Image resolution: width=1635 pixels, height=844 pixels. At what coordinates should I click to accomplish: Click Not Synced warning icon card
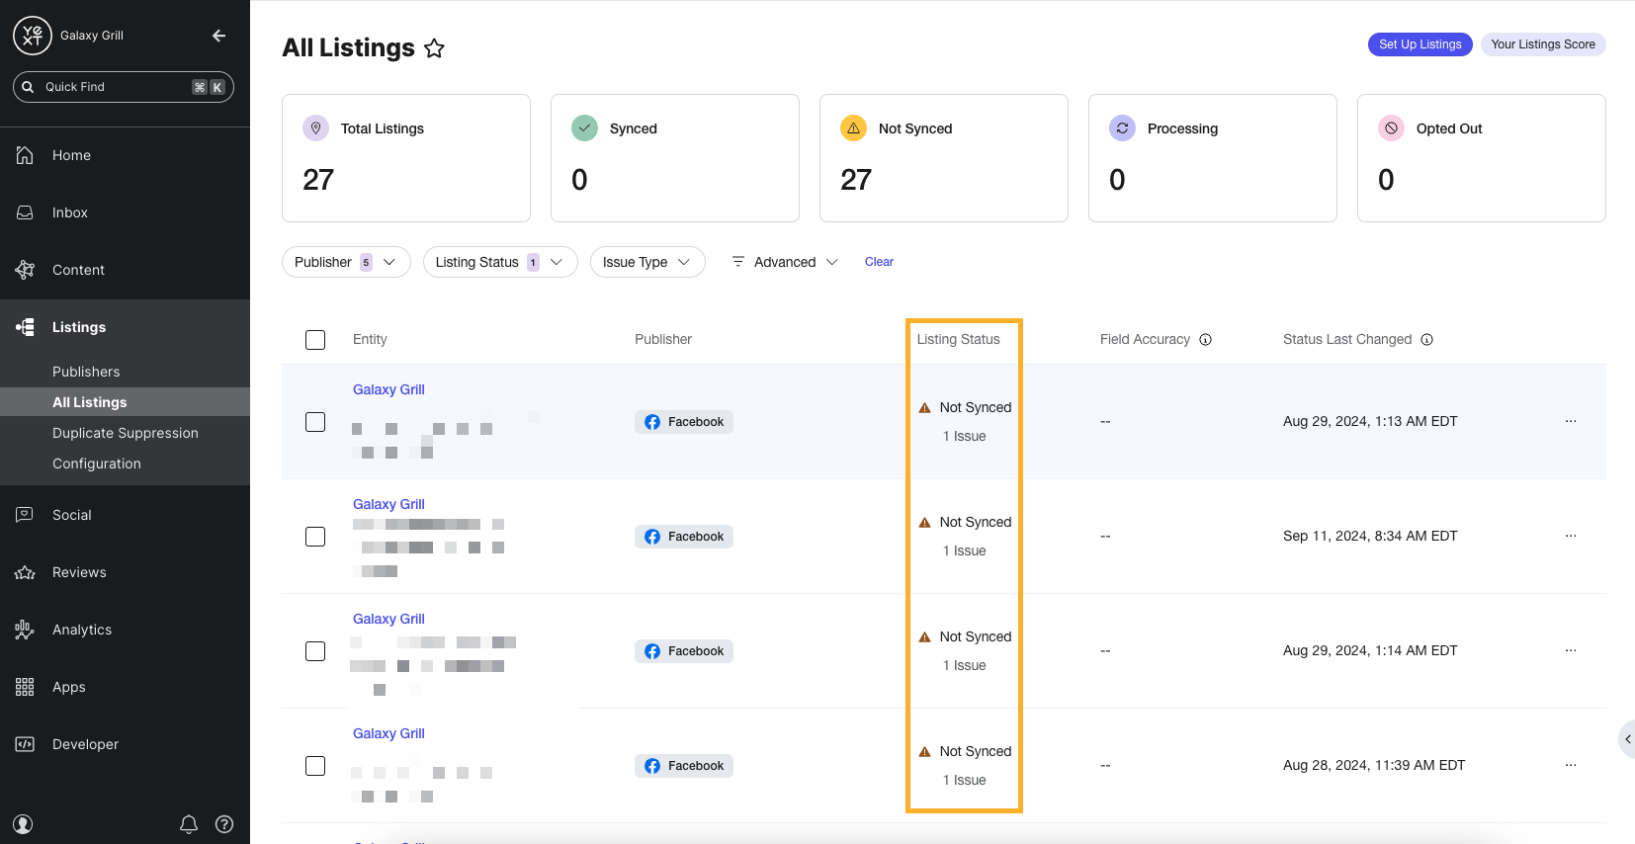[x=853, y=128]
